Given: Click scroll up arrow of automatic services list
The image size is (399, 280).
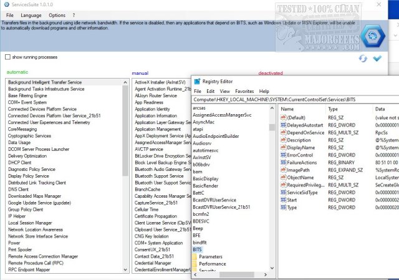Looking at the screenshot, I should [125, 82].
